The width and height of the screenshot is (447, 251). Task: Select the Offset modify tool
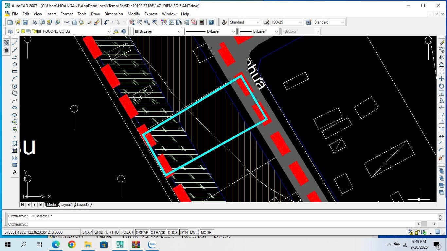[441, 64]
